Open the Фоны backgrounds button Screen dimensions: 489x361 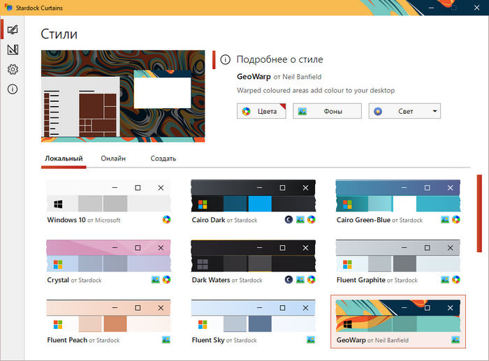click(x=327, y=111)
